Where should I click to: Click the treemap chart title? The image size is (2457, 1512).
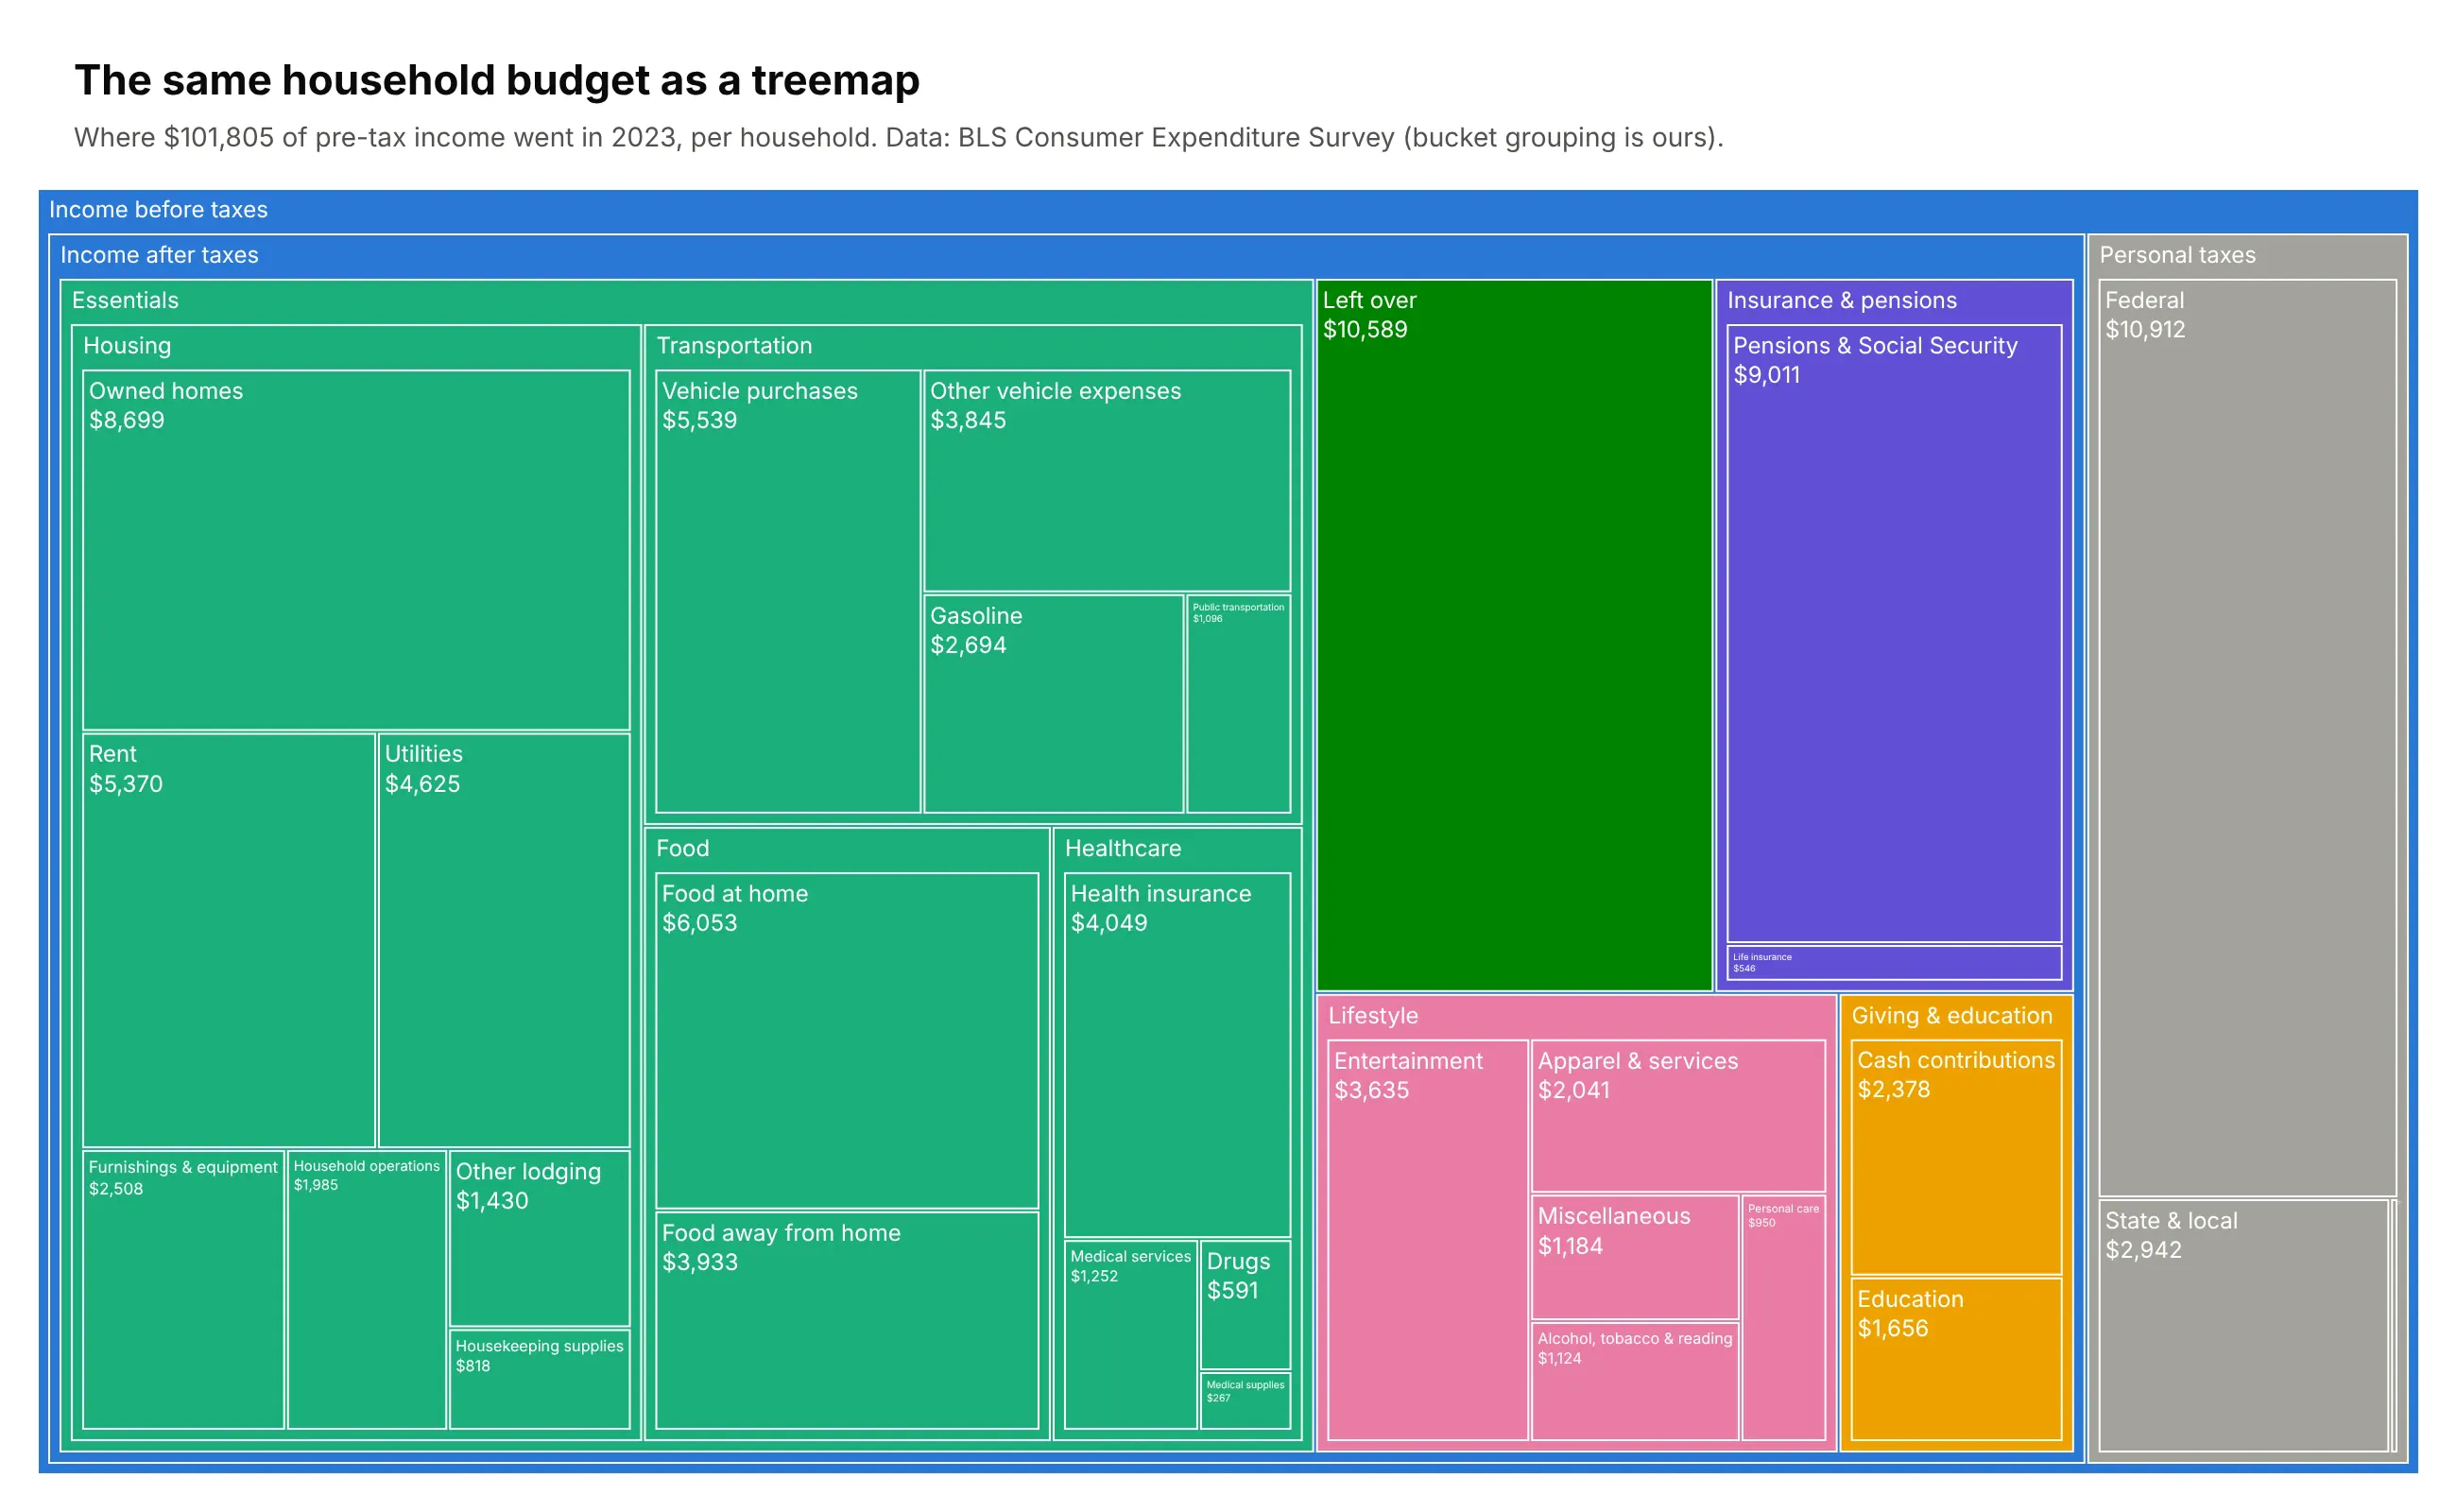click(x=497, y=80)
